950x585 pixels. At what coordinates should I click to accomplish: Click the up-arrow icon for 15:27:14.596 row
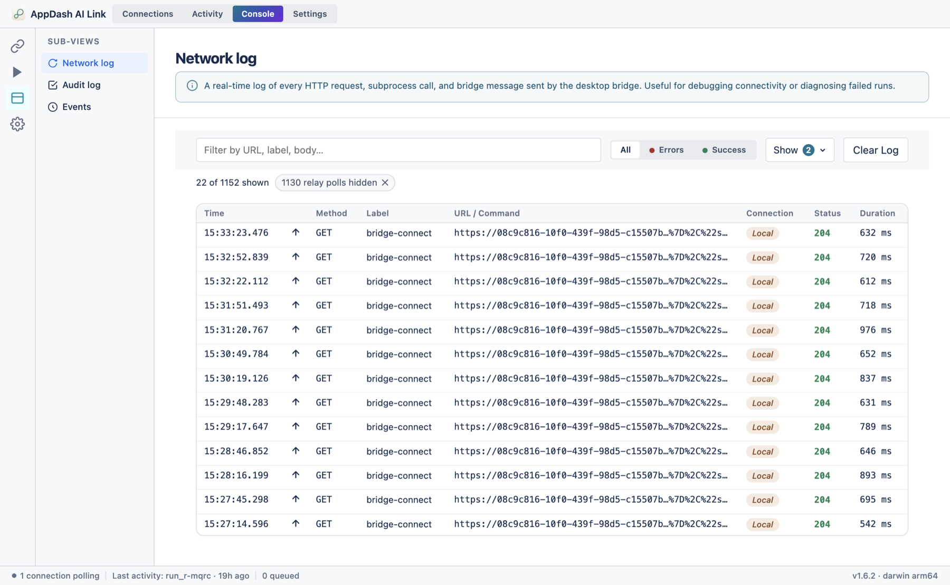pos(296,524)
